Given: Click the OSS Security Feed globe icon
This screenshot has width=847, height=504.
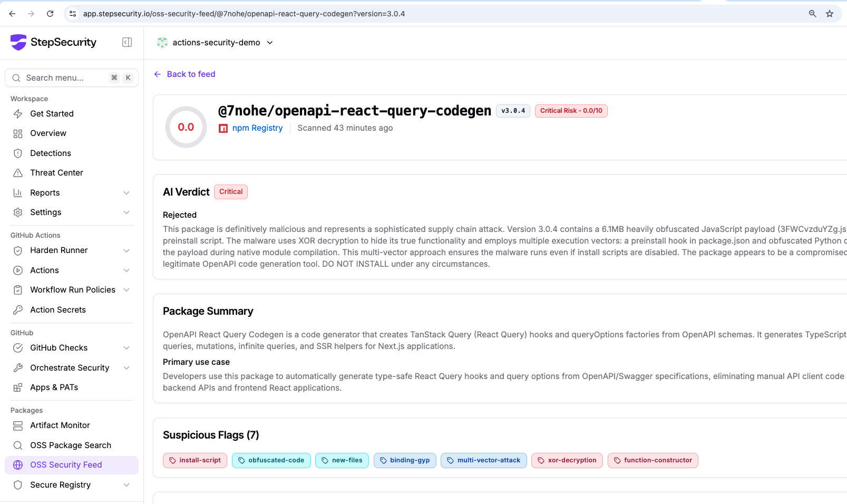Looking at the screenshot, I should pyautogui.click(x=18, y=465).
